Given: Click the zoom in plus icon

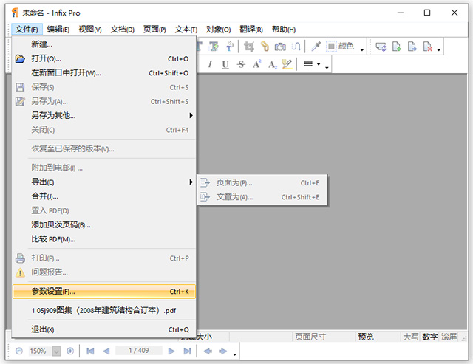Looking at the screenshot, I should point(70,351).
